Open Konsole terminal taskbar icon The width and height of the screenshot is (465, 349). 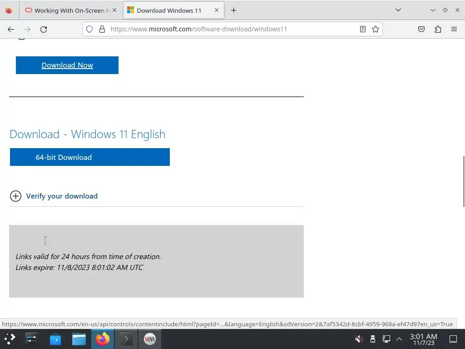coord(126,339)
